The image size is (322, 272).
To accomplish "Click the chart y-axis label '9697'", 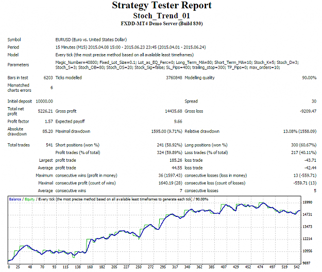I will (307, 263).
